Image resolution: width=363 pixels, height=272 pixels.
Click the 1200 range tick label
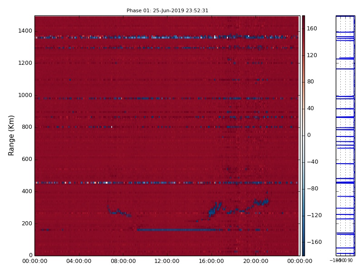click(x=25, y=63)
